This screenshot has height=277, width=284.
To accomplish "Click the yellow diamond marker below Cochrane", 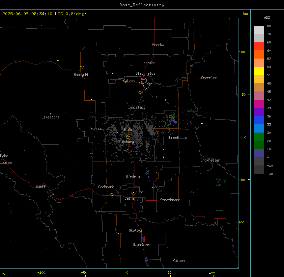I will [x=112, y=194].
